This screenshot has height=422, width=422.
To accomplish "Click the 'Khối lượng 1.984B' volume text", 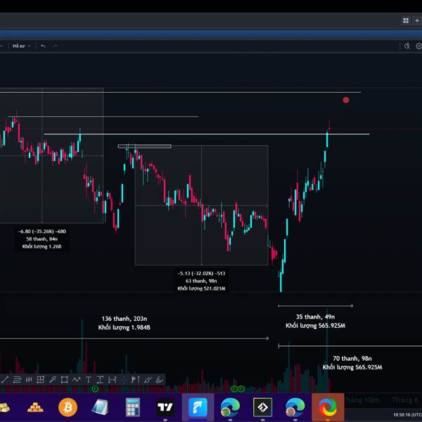I will pos(124,328).
